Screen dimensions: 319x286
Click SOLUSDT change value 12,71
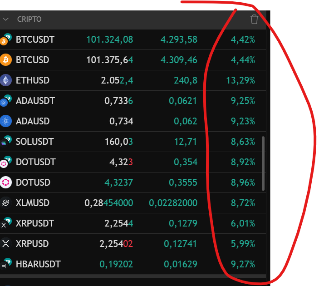pyautogui.click(x=185, y=142)
